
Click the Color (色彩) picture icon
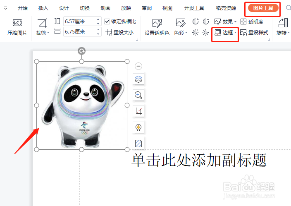(181, 23)
